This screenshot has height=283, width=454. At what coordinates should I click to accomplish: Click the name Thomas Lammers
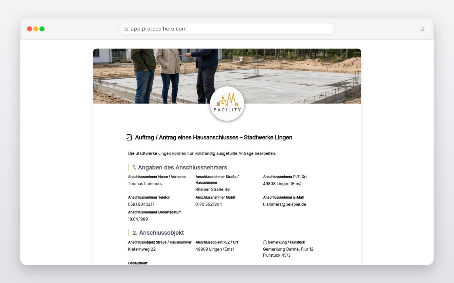145,184
